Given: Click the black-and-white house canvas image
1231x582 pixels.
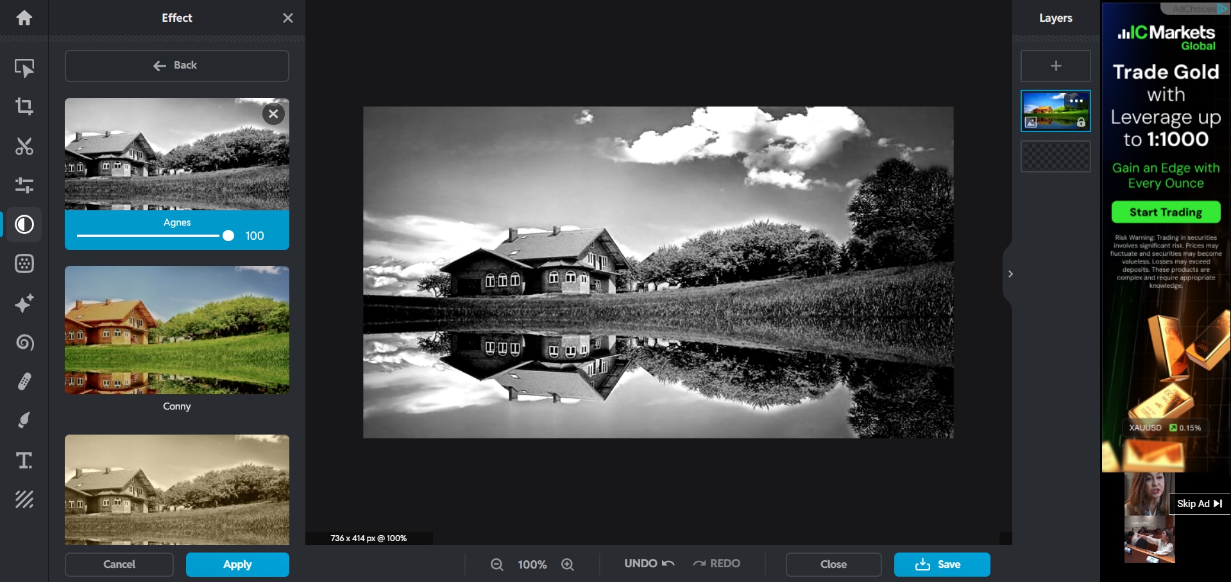Looking at the screenshot, I should click(658, 272).
